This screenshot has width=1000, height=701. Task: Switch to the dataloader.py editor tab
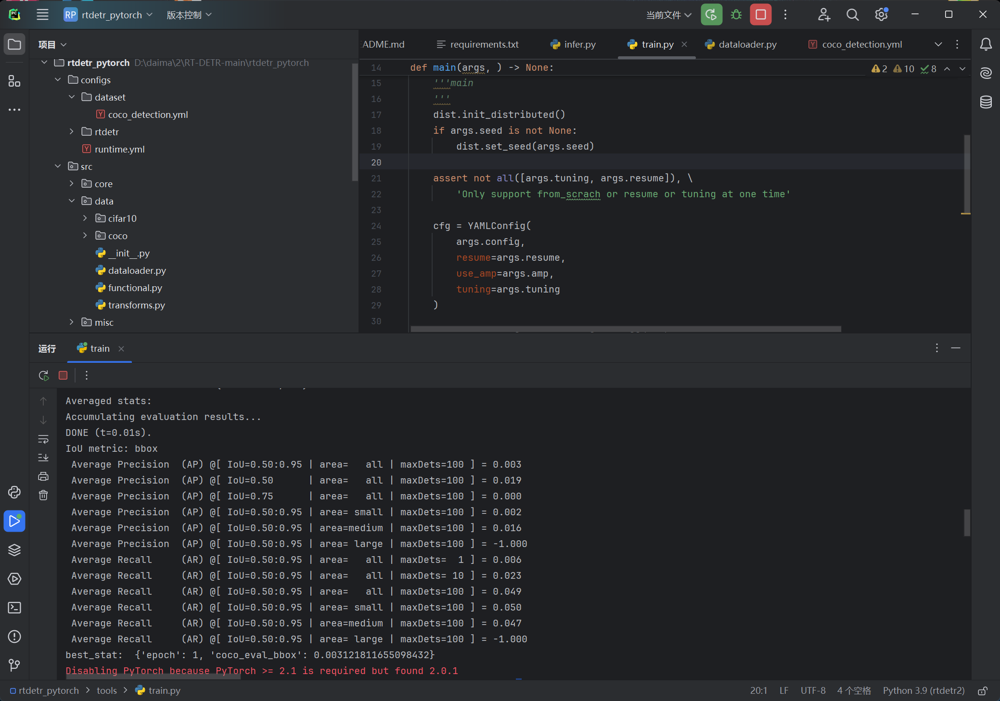click(x=747, y=44)
